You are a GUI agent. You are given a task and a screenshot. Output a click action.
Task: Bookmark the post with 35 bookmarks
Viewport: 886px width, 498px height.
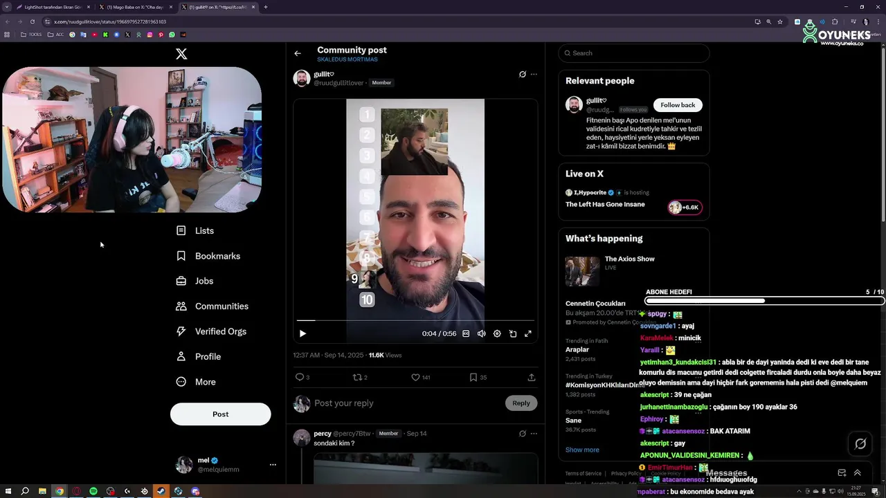473,377
